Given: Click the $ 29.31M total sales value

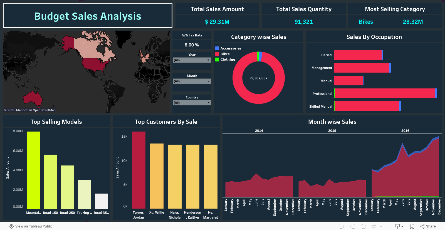Looking at the screenshot, I should [217, 22].
